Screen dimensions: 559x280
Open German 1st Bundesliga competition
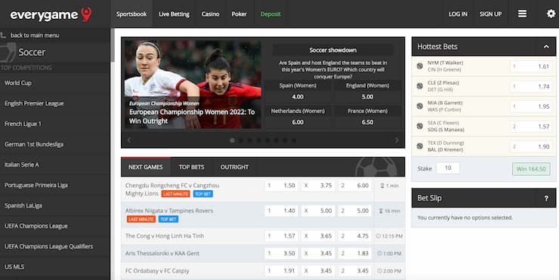point(55,144)
